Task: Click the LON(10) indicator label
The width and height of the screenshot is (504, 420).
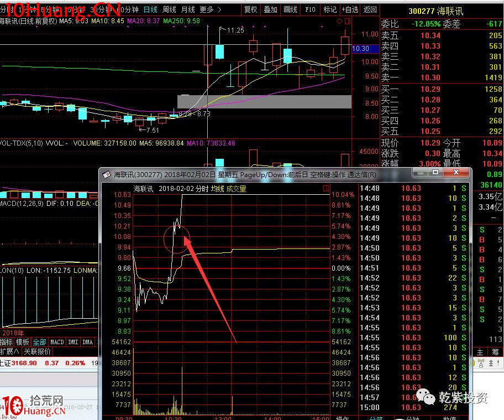Action: [x=12, y=271]
